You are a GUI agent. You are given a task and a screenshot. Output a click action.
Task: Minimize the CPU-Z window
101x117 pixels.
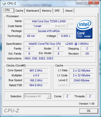coord(79,3)
